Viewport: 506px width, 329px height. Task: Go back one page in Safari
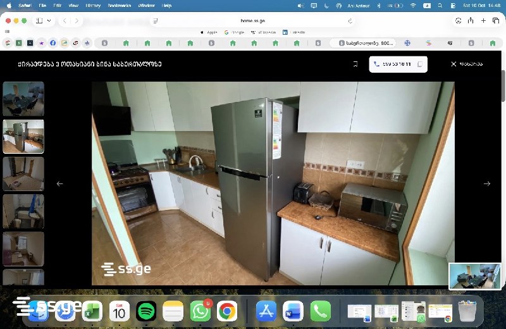[65, 21]
